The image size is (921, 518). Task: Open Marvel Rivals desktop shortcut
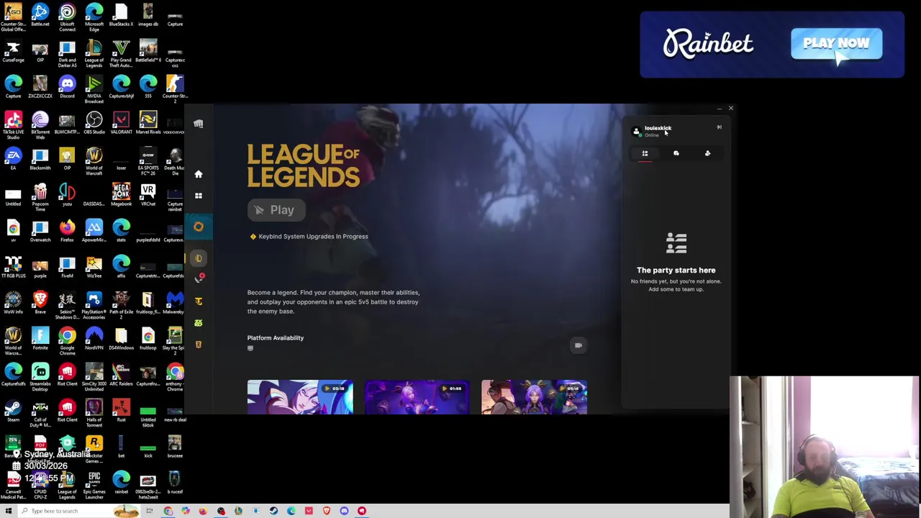pos(148,123)
